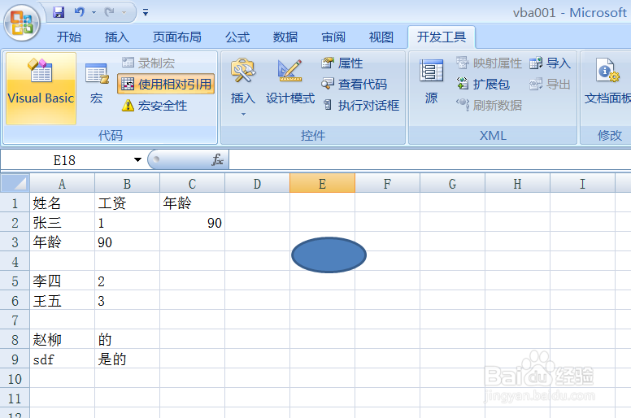Select cell containing 赵柳
631x418 pixels.
[63, 340]
